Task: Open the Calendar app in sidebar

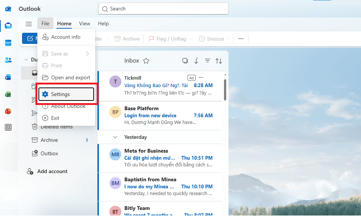Action: pos(8,43)
